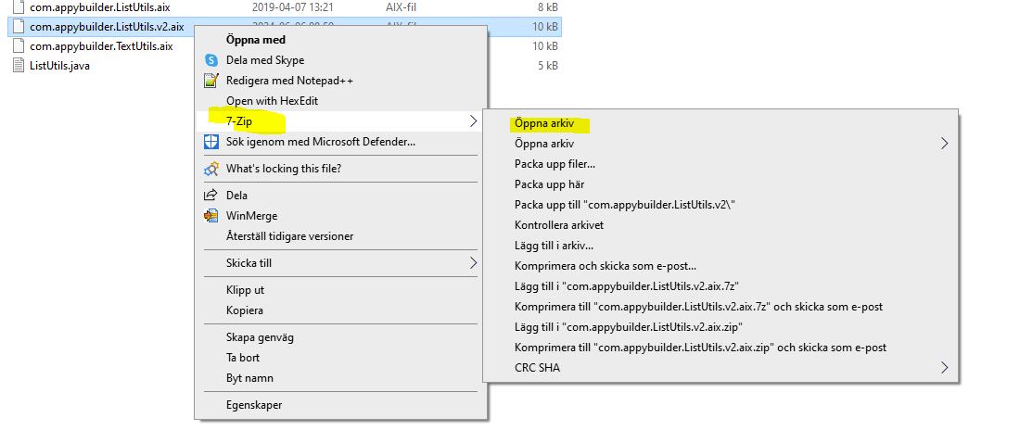Viewport: 1033px width, 443px height.
Task: Open Egenskaper from the context menu
Action: 254,405
